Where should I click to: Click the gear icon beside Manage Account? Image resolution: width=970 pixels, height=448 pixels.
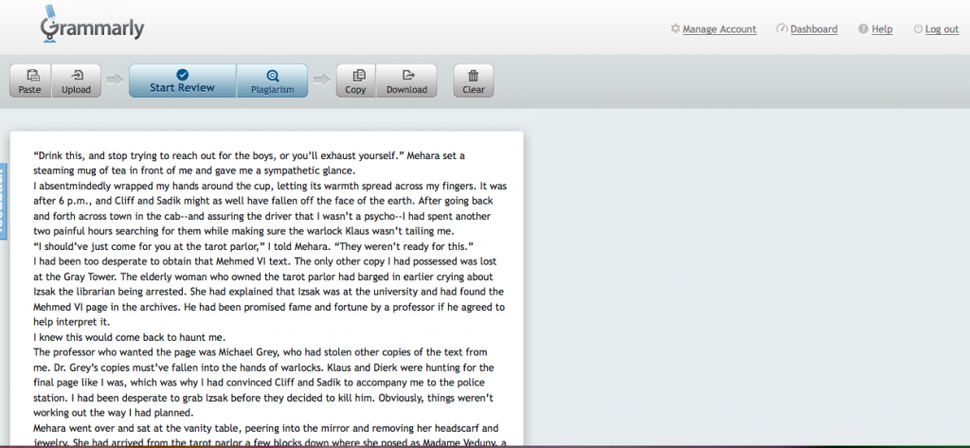tap(674, 28)
